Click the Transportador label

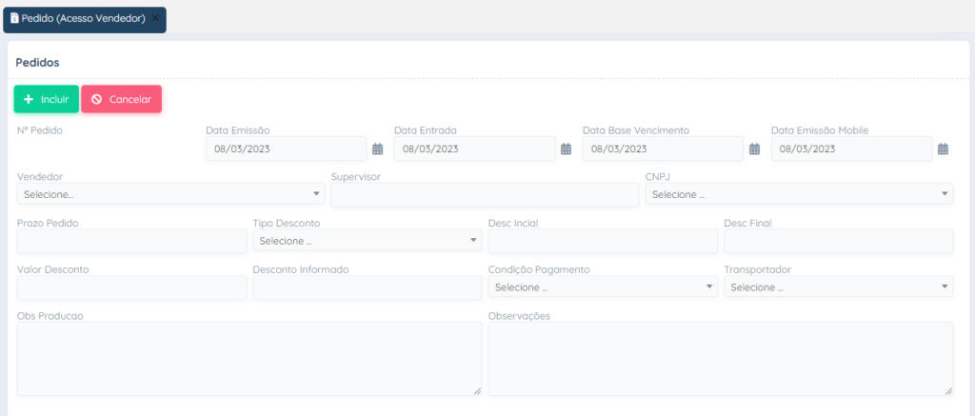point(757,269)
